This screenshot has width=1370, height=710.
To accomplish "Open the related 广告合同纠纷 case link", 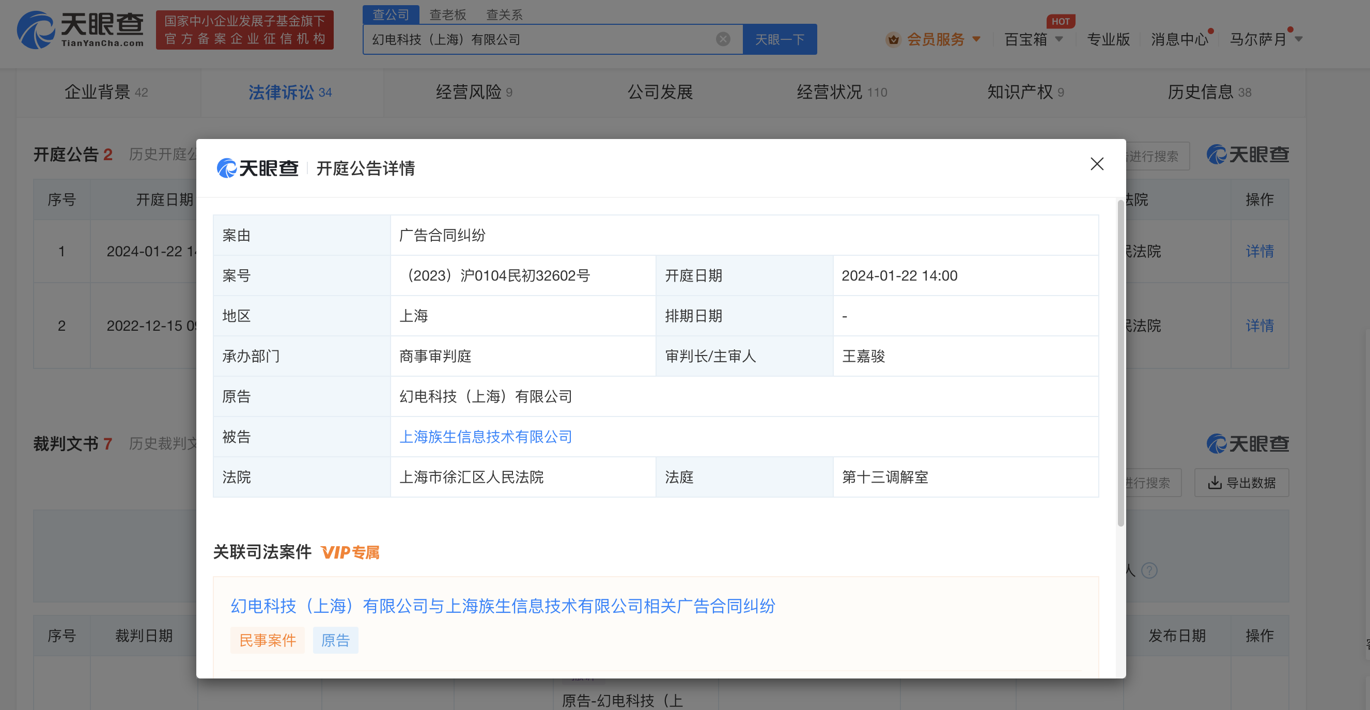I will click(503, 606).
